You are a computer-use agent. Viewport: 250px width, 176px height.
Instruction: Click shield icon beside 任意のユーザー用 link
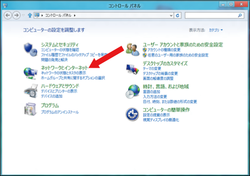(145, 55)
